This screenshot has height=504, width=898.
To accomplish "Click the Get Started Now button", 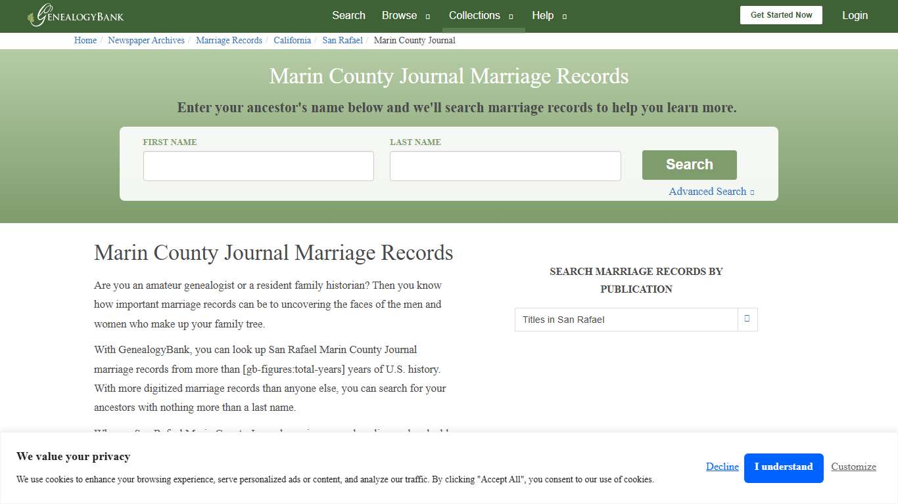I will (x=781, y=14).
